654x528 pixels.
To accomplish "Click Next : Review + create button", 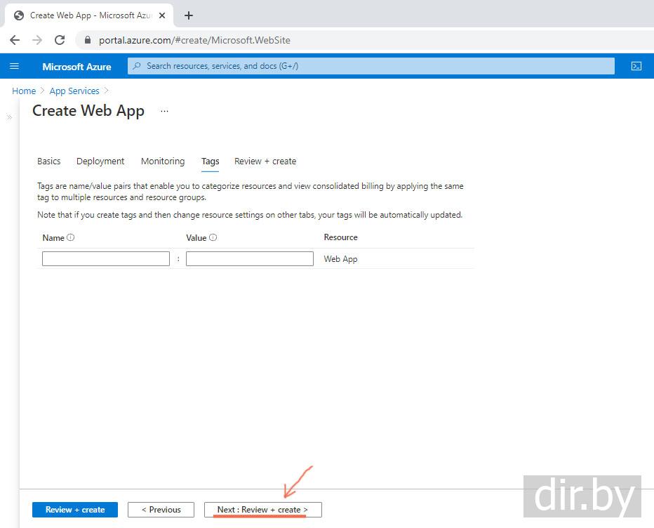I will pyautogui.click(x=262, y=510).
